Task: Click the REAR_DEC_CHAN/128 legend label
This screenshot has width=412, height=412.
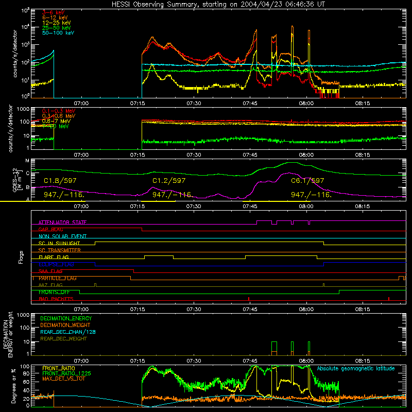Action: pyautogui.click(x=68, y=332)
